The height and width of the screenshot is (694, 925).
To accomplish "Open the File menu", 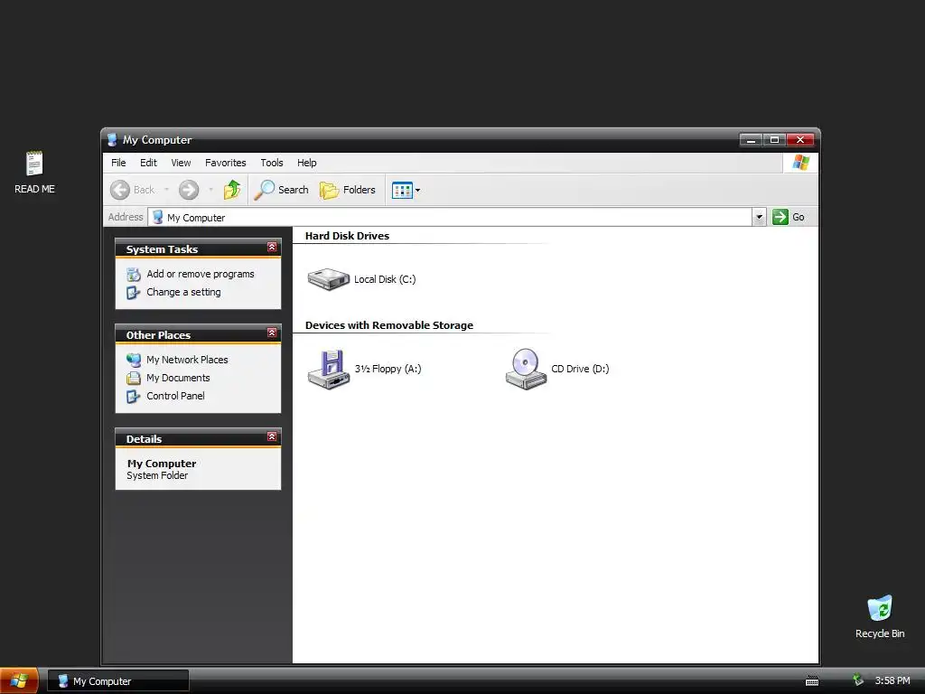I will pos(118,163).
